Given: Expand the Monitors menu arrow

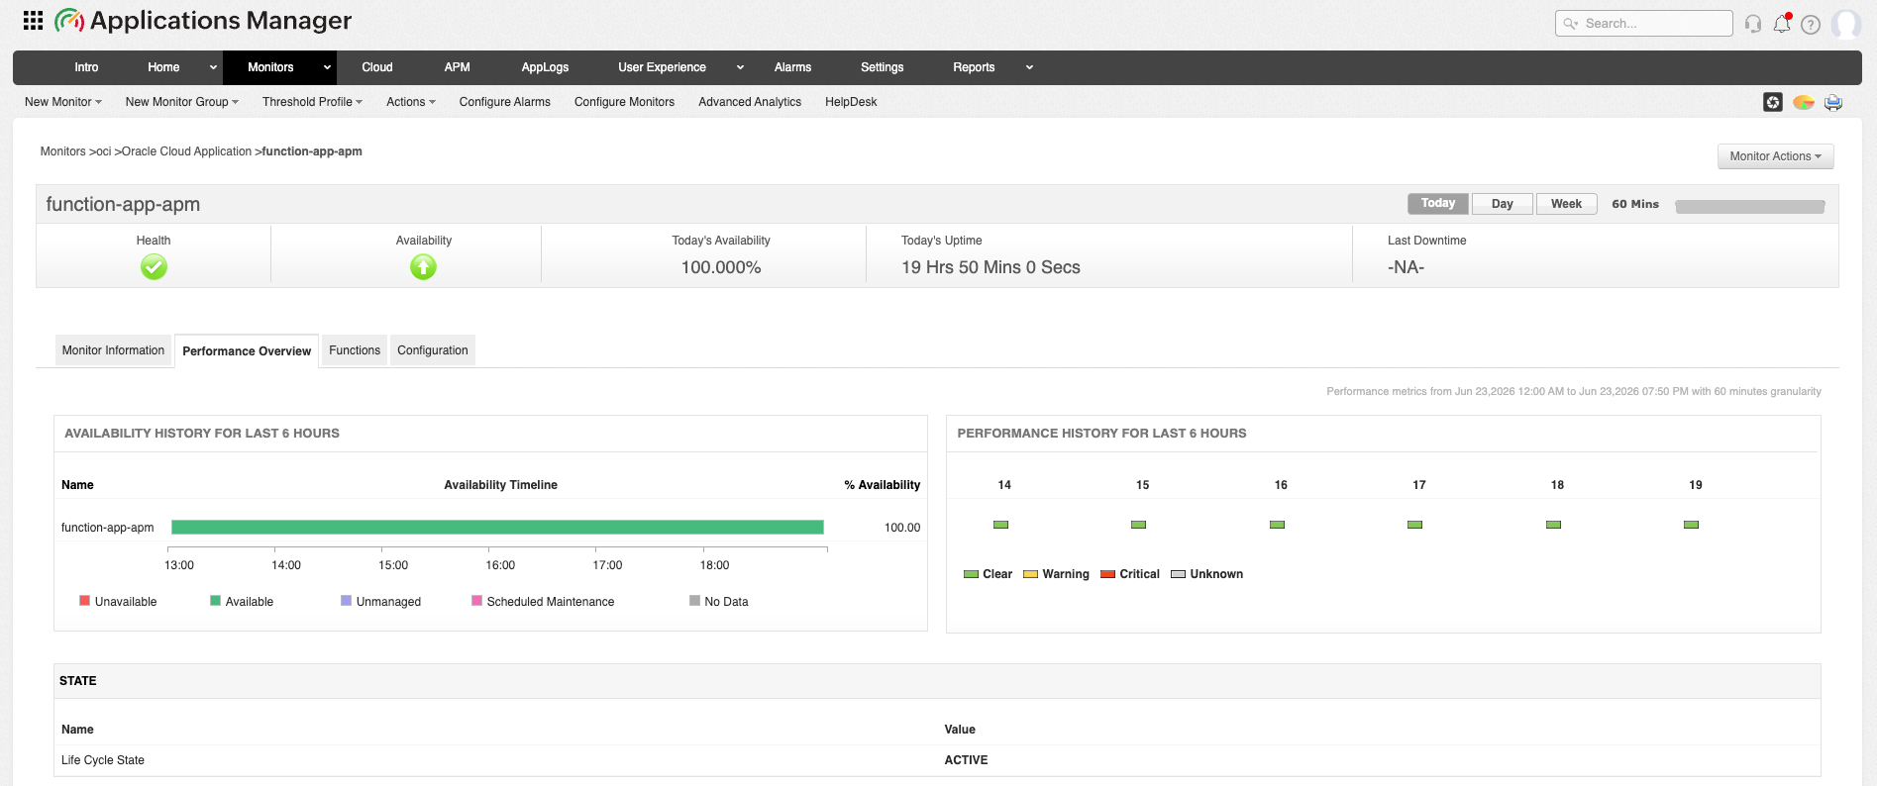Looking at the screenshot, I should (x=327, y=67).
